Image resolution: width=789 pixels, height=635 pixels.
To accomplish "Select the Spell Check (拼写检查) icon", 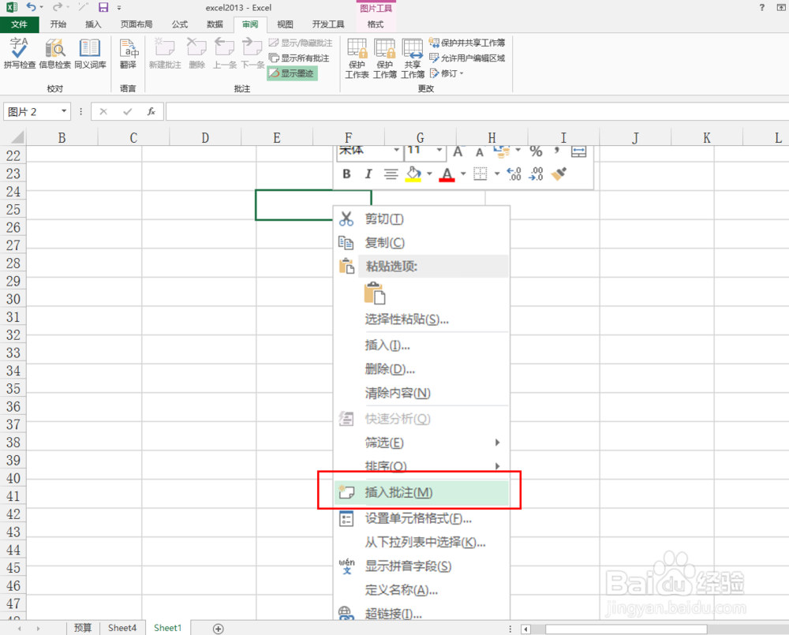I will pyautogui.click(x=18, y=55).
